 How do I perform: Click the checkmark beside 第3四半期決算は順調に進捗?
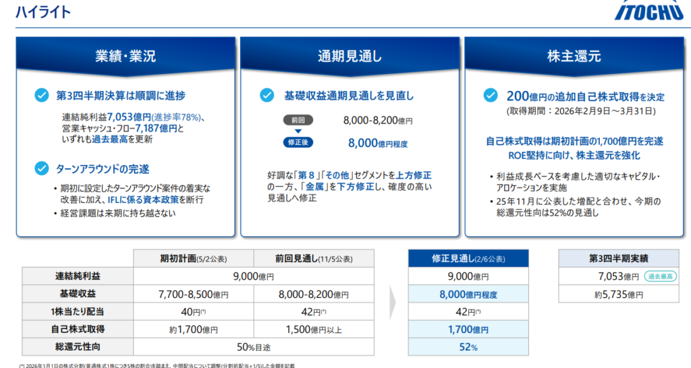pos(41,95)
